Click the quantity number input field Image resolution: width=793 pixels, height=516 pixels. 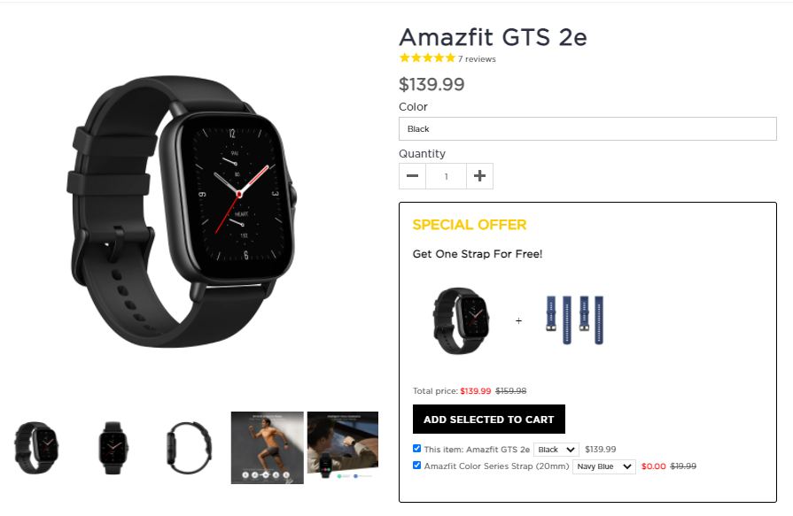[446, 176]
